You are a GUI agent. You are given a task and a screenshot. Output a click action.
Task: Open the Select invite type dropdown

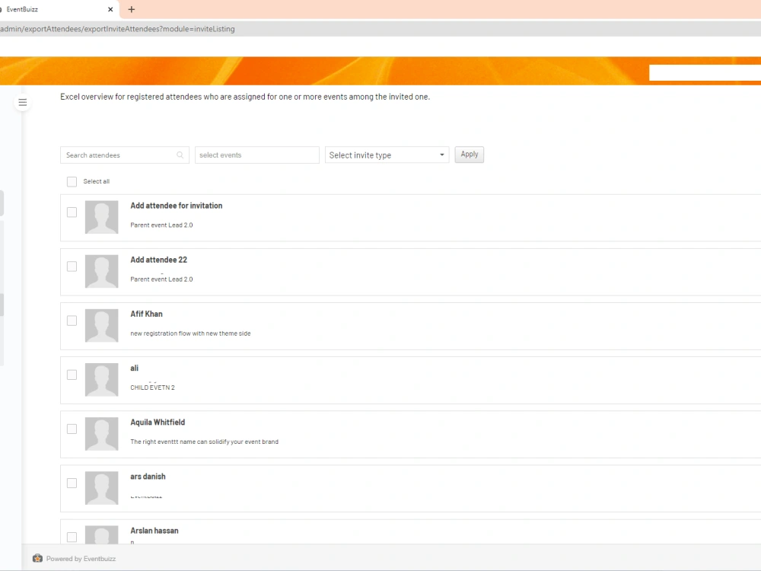click(387, 155)
